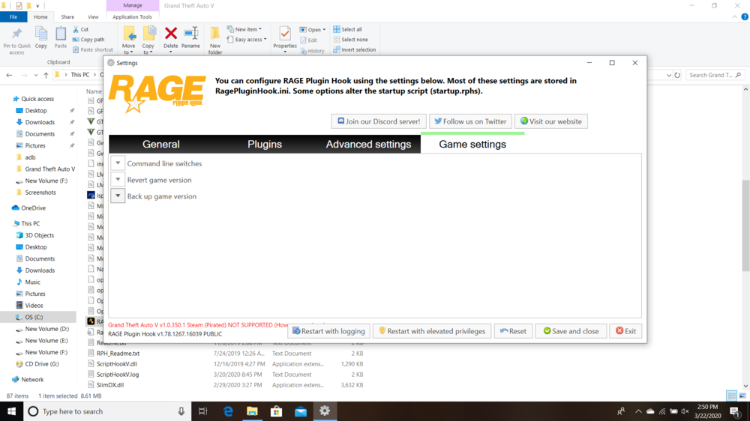
Task: Open the View ribbon tab
Action: (93, 16)
